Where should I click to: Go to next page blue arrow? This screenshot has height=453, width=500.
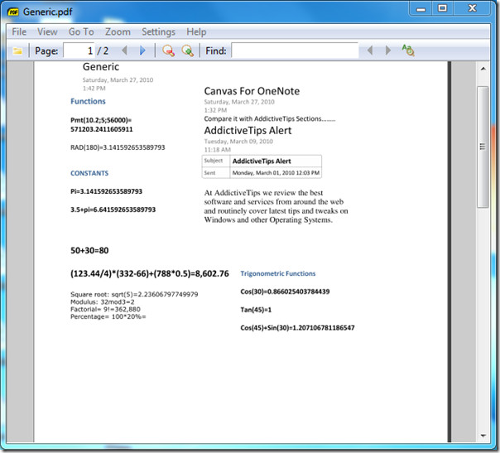pos(142,51)
